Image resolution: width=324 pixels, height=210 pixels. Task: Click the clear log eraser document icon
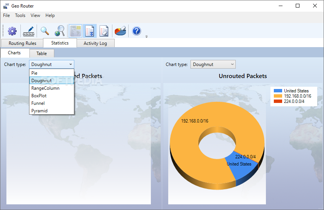[104, 31]
